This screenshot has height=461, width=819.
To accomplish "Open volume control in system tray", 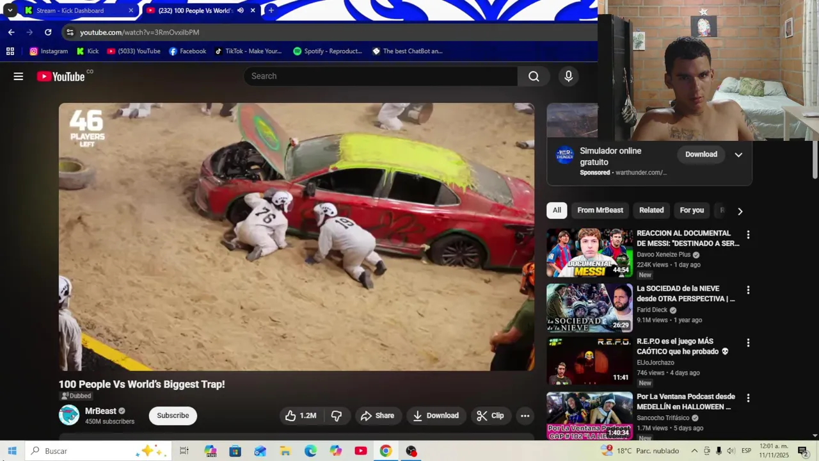I will [x=731, y=451].
